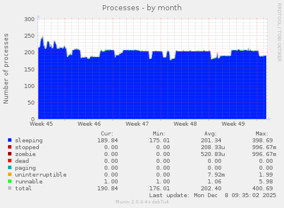
Task: Click total current value 190.84
Action: [107, 189]
